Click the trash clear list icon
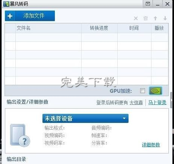Screen dimensions: 174x164 click(145, 18)
